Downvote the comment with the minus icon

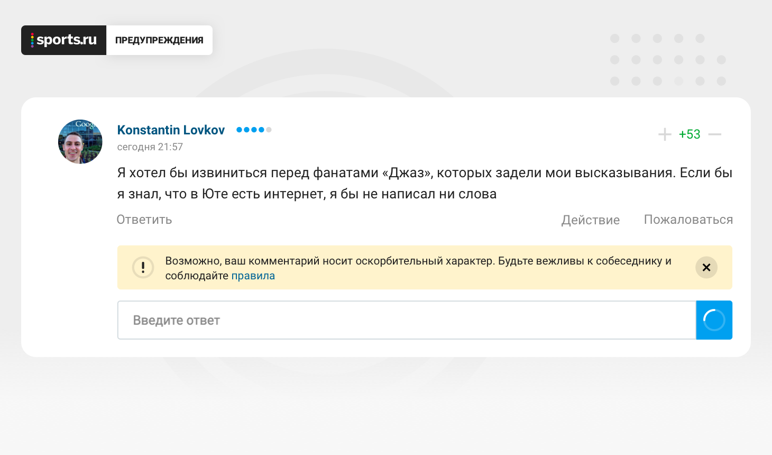point(714,134)
